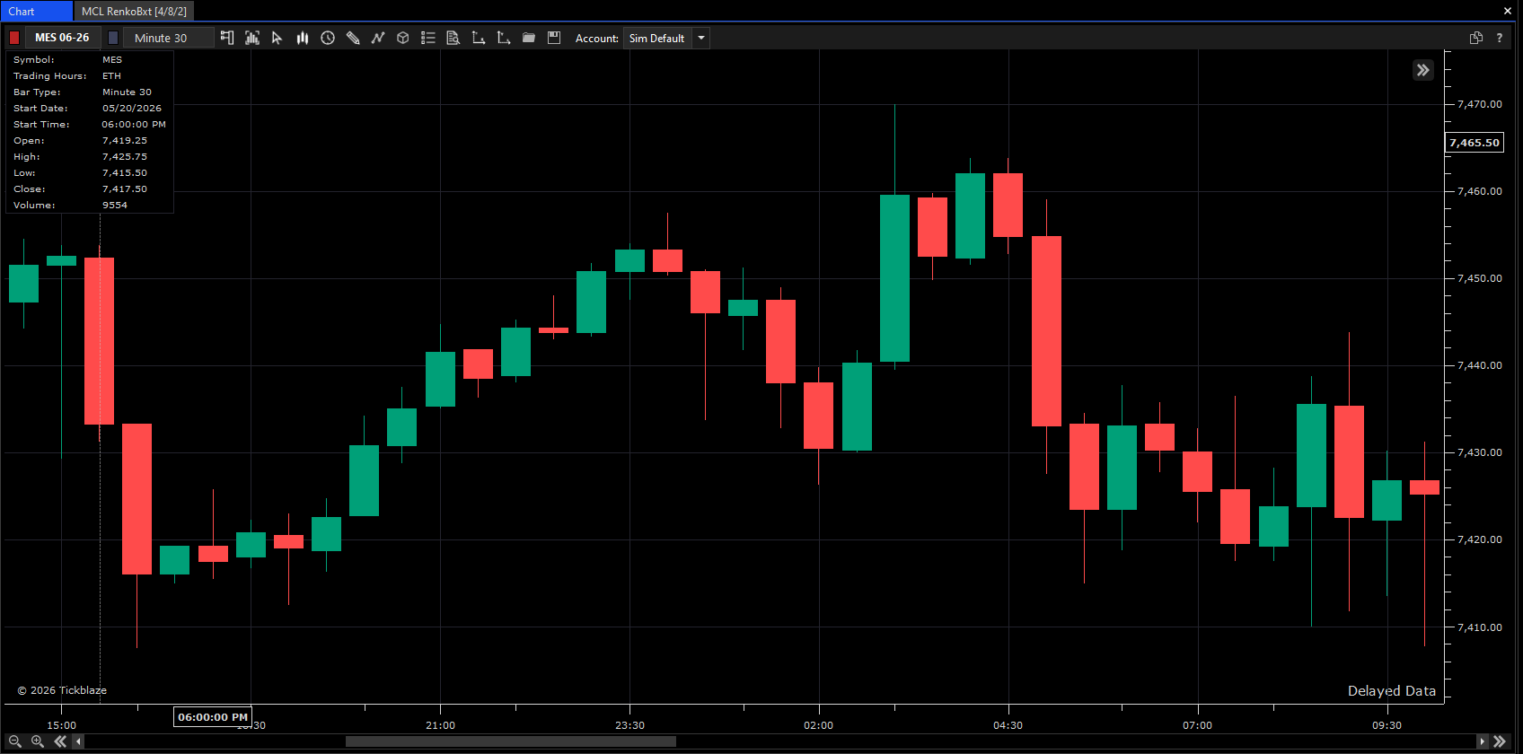Viewport: 1523px width, 754px height.
Task: Open the MES 06-26 symbol selector
Action: 62,38
